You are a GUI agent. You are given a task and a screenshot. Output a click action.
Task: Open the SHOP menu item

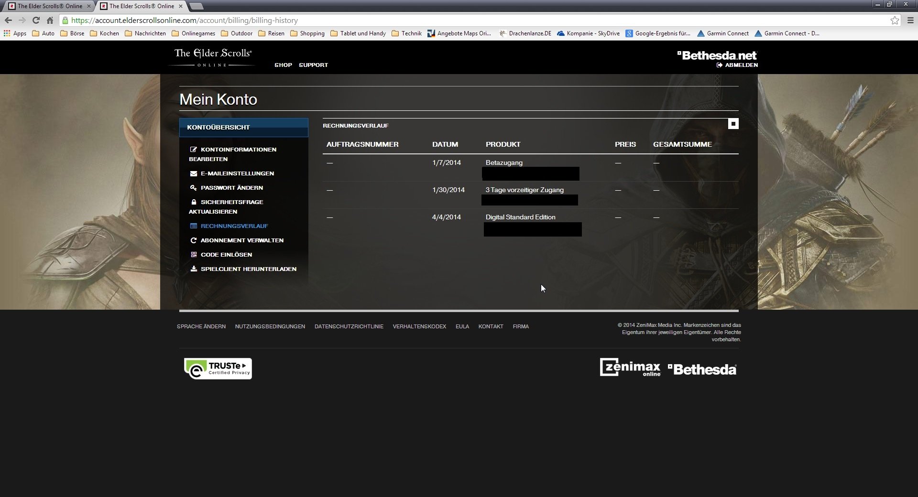[283, 65]
